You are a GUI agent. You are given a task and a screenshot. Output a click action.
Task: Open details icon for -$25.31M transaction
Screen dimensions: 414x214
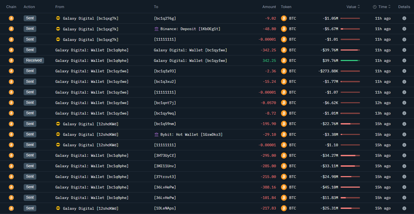[404, 208]
